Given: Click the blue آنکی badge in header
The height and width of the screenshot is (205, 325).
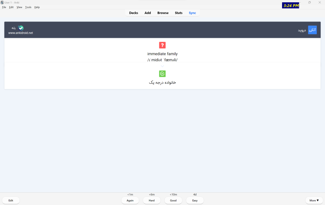Looking at the screenshot, I should coord(312,30).
